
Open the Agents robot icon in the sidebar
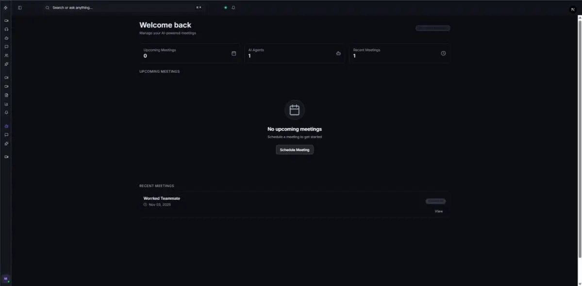6,38
